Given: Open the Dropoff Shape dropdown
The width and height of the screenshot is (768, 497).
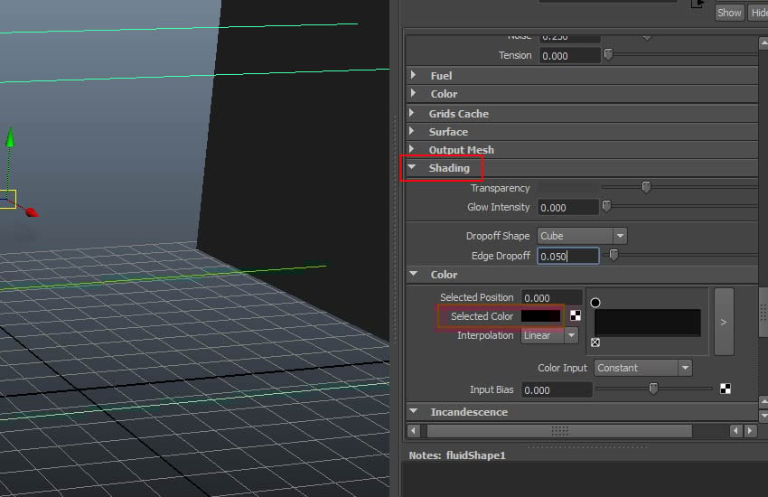Looking at the screenshot, I should click(582, 236).
